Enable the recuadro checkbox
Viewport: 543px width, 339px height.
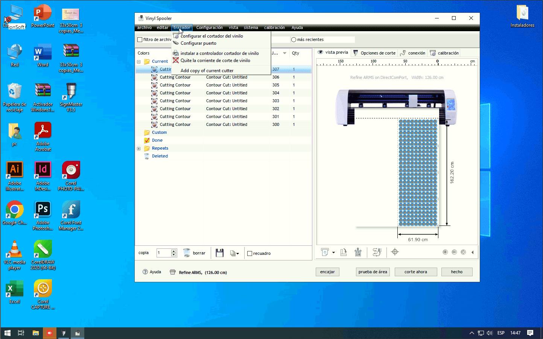coord(249,253)
